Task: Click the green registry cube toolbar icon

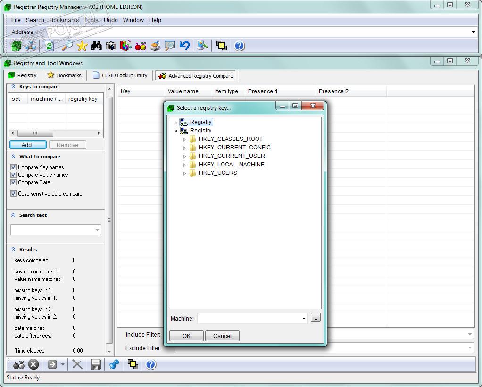Action: click(x=17, y=46)
